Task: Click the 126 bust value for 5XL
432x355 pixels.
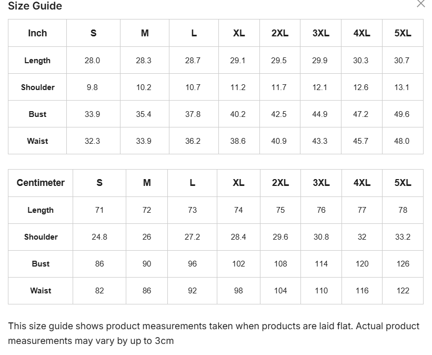Action: click(403, 264)
